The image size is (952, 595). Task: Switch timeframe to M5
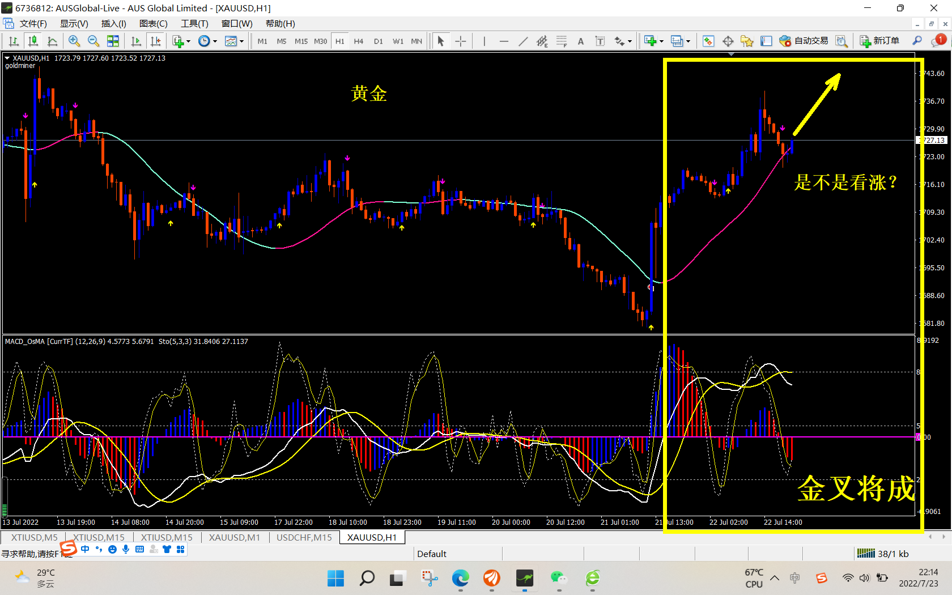click(282, 41)
